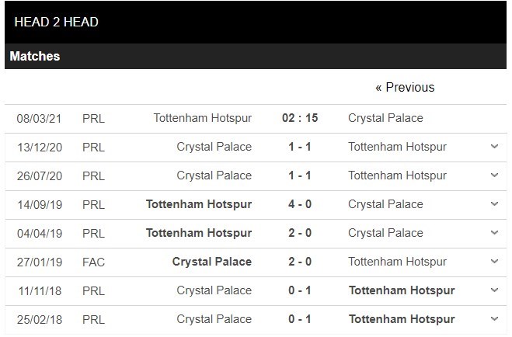The width and height of the screenshot is (512, 337).
Task: Click the 13/12/20 match date
Action: [x=40, y=147]
